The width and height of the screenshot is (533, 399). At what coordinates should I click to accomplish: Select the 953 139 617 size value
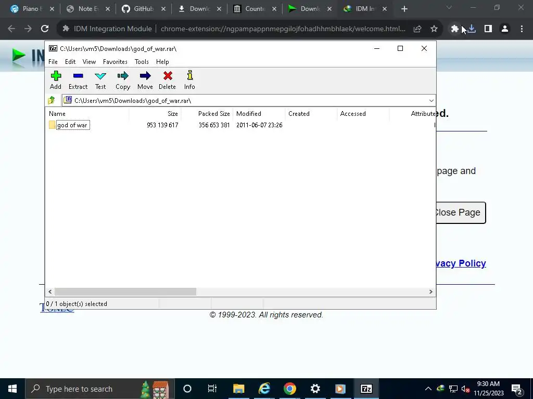coord(162,125)
